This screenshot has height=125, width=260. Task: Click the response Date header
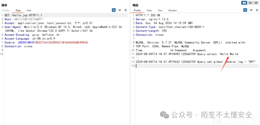(x=164, y=23)
